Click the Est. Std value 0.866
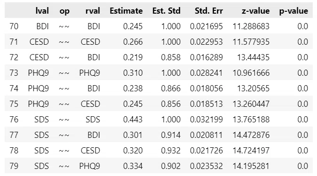This screenshot has width=317, height=176. pyautogui.click(x=171, y=88)
